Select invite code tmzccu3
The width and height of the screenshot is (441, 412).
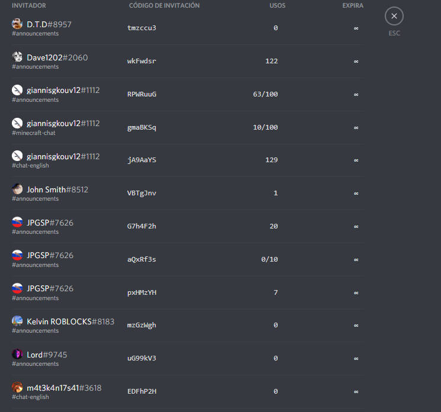click(141, 28)
